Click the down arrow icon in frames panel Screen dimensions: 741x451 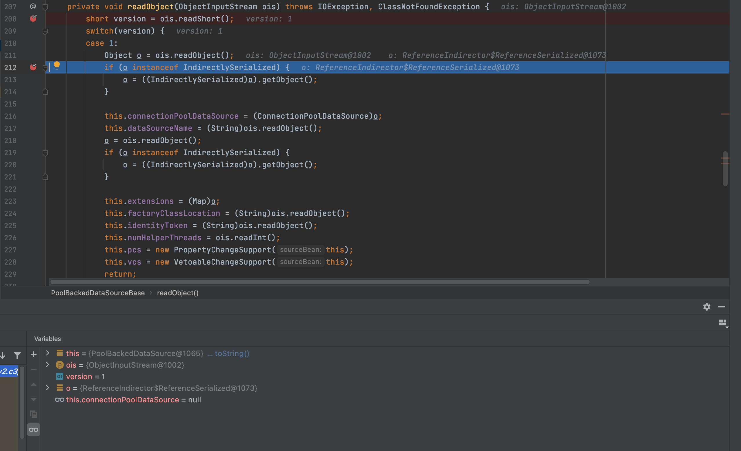(x=3, y=355)
